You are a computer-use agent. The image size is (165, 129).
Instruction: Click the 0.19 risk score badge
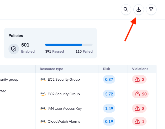tap(109, 121)
